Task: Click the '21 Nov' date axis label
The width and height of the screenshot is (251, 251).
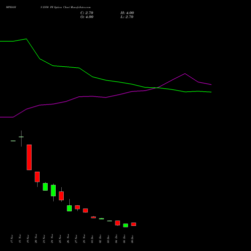Action: [x=44, y=239]
